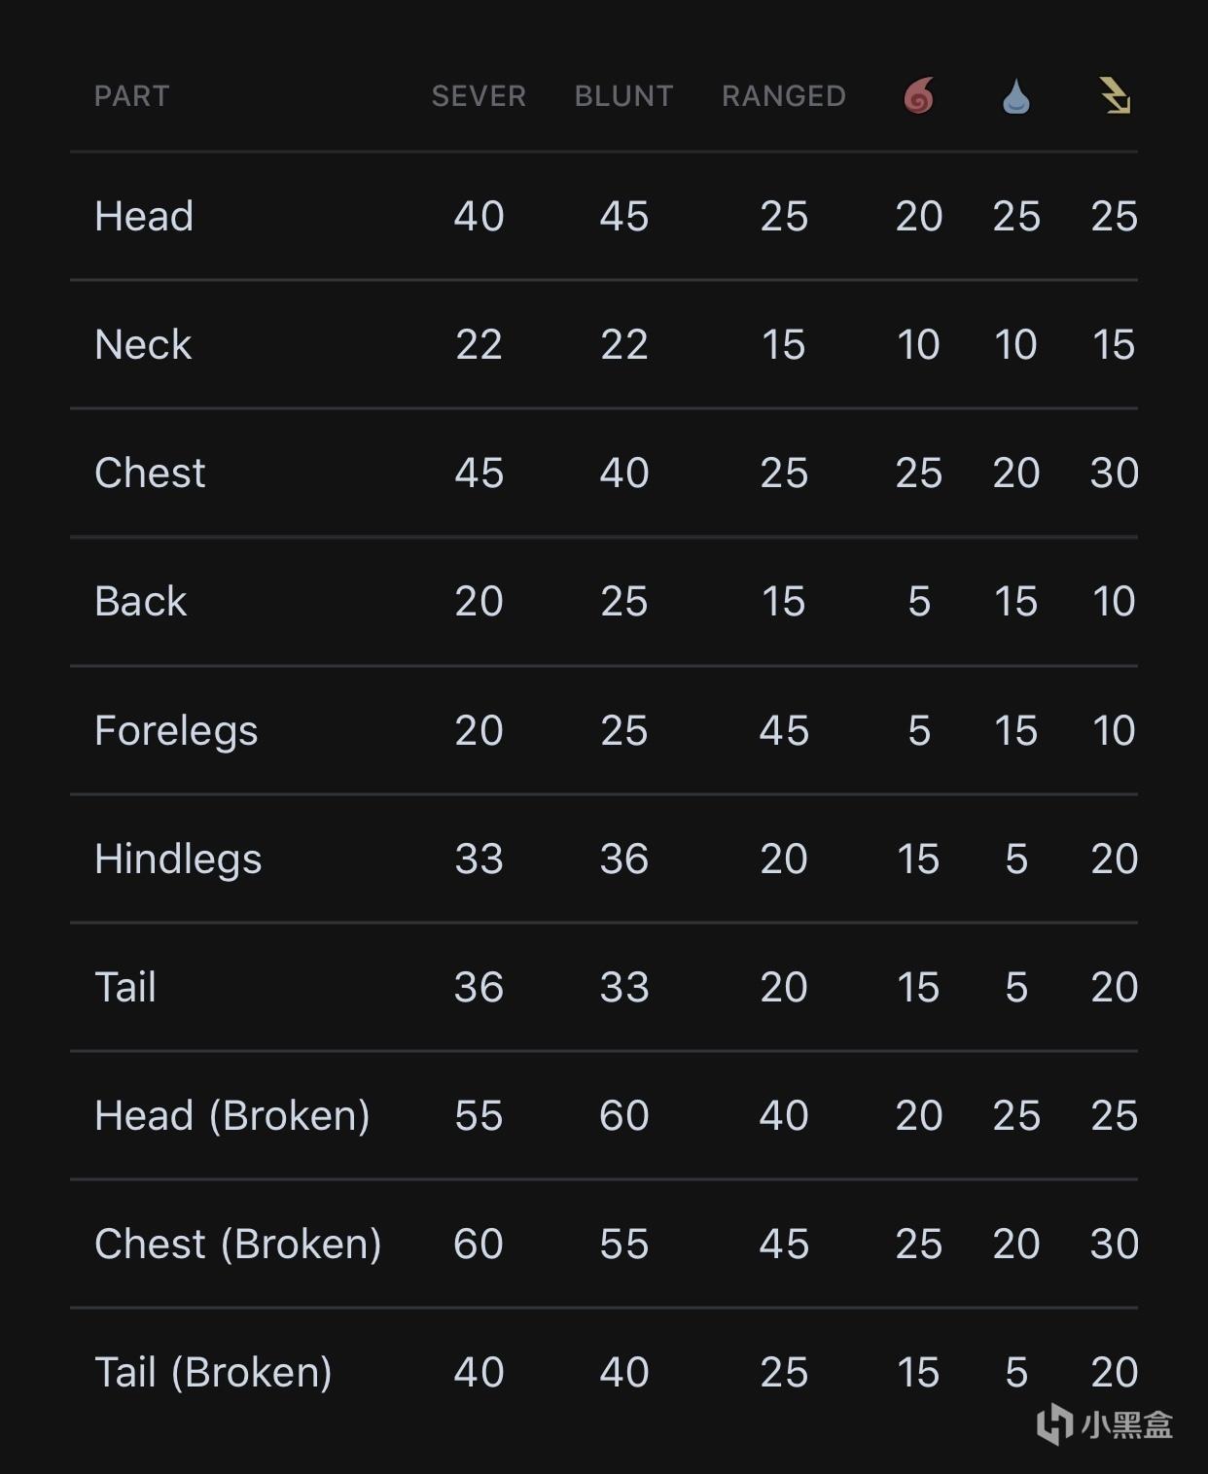This screenshot has width=1208, height=1474.
Task: Click the Chest row label
Action: pos(150,473)
